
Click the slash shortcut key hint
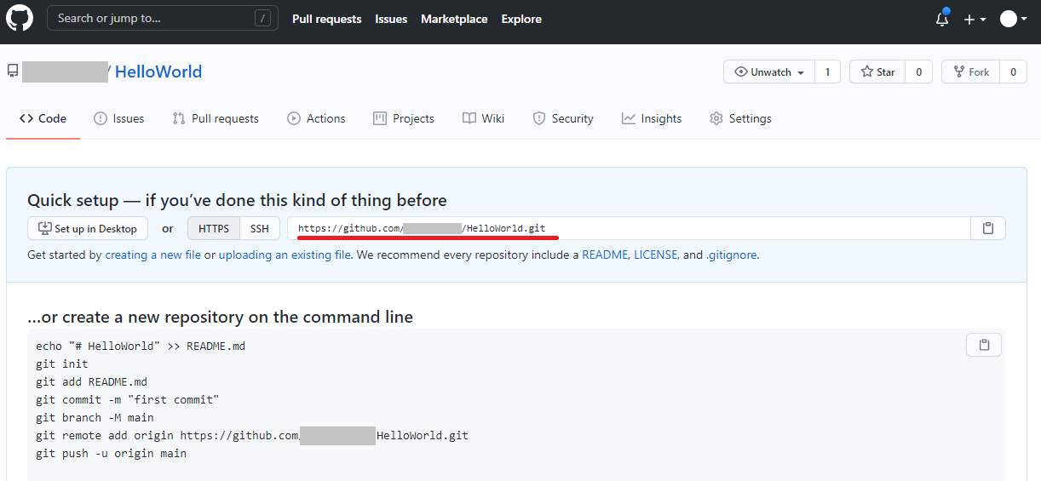(263, 18)
